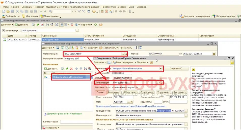The image size is (241, 130).
Task: Open the Файл menu
Action: [x=6, y=7]
